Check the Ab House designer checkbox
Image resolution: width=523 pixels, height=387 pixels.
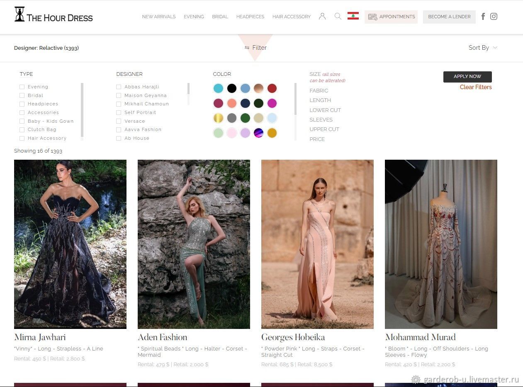(119, 138)
